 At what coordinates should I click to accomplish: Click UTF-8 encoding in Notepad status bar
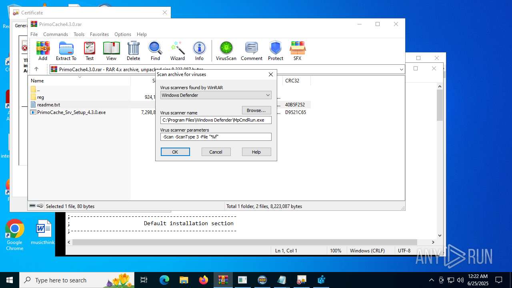coord(404,251)
